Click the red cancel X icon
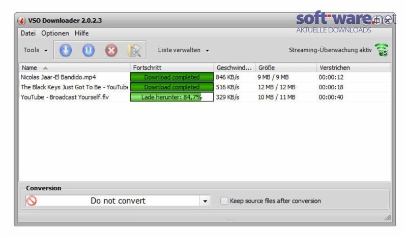Screen dimensions: 407x238 click(111, 50)
